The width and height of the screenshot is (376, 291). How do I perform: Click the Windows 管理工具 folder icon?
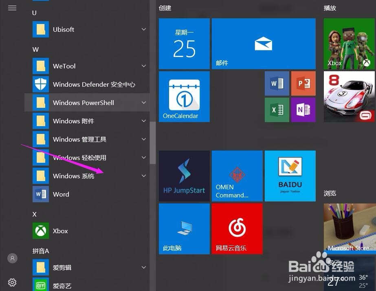(41, 139)
